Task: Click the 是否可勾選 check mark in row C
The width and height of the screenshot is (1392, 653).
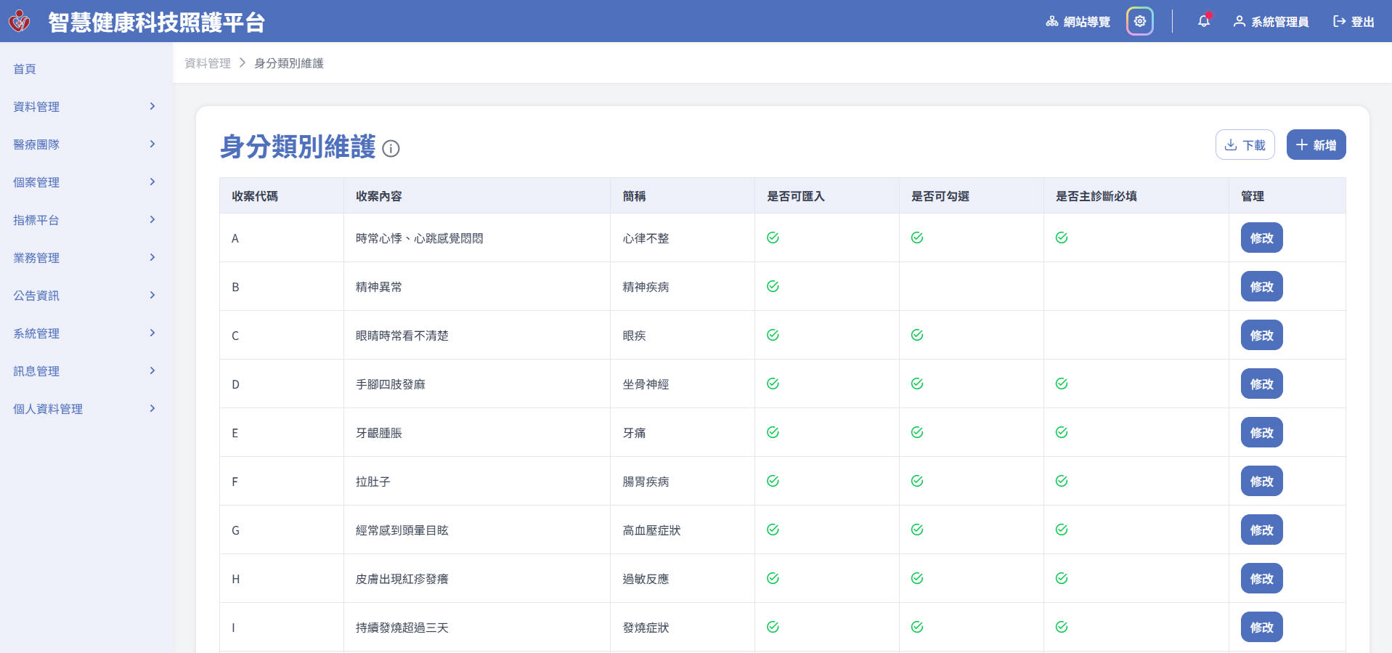Action: (917, 335)
